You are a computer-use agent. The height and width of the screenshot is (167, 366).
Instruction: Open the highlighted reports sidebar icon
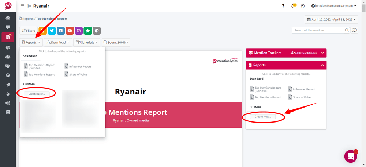[8, 37]
